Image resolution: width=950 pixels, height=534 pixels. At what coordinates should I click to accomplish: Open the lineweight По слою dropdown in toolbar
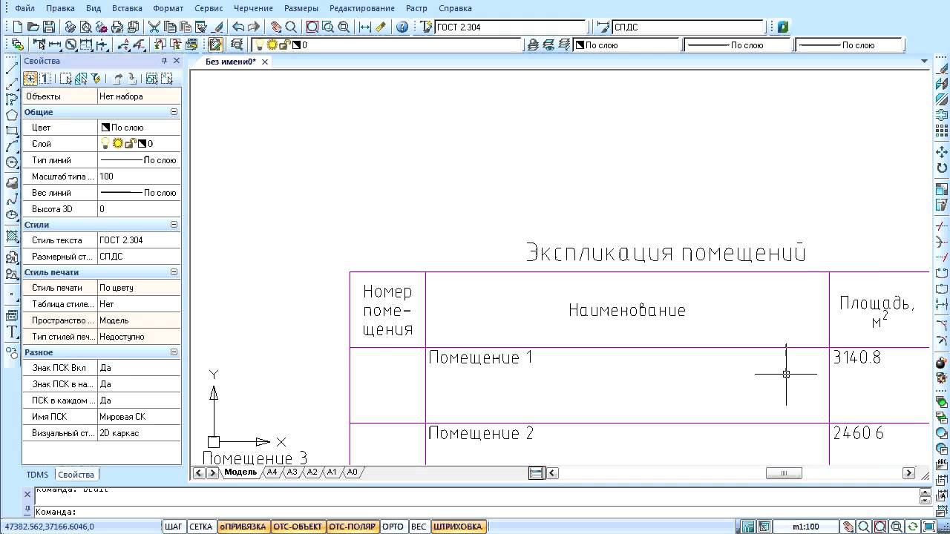point(849,45)
